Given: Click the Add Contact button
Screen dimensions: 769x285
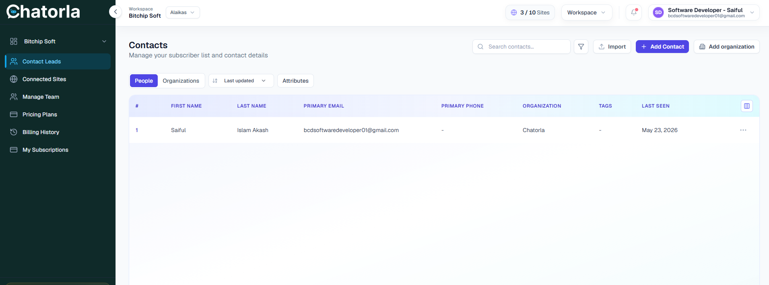Looking at the screenshot, I should click(x=662, y=47).
